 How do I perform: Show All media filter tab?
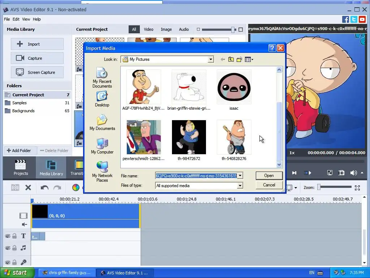(x=134, y=29)
